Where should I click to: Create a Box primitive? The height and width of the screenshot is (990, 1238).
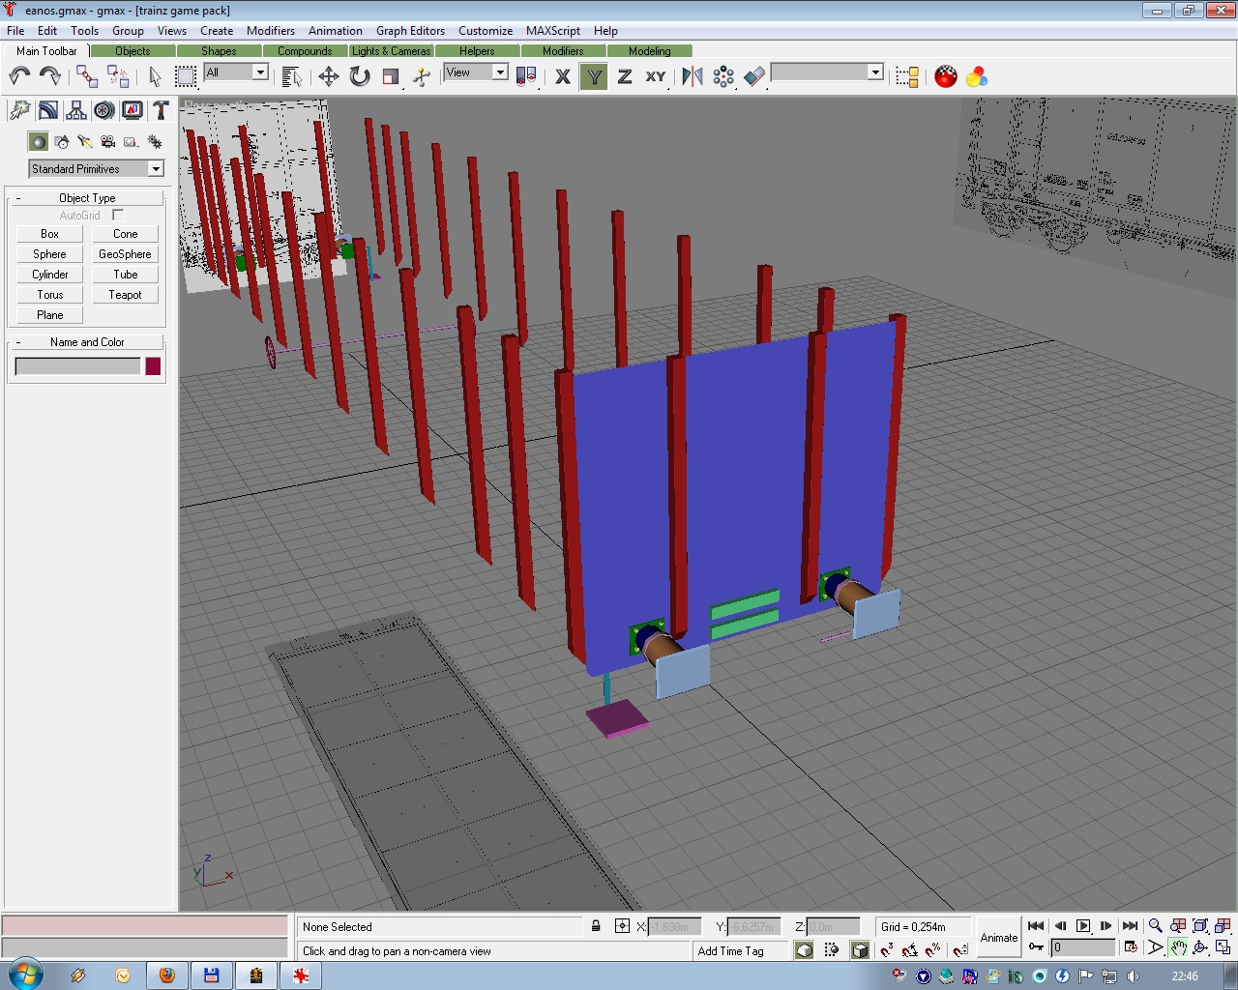[50, 234]
